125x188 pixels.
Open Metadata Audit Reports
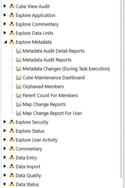pos(47,60)
